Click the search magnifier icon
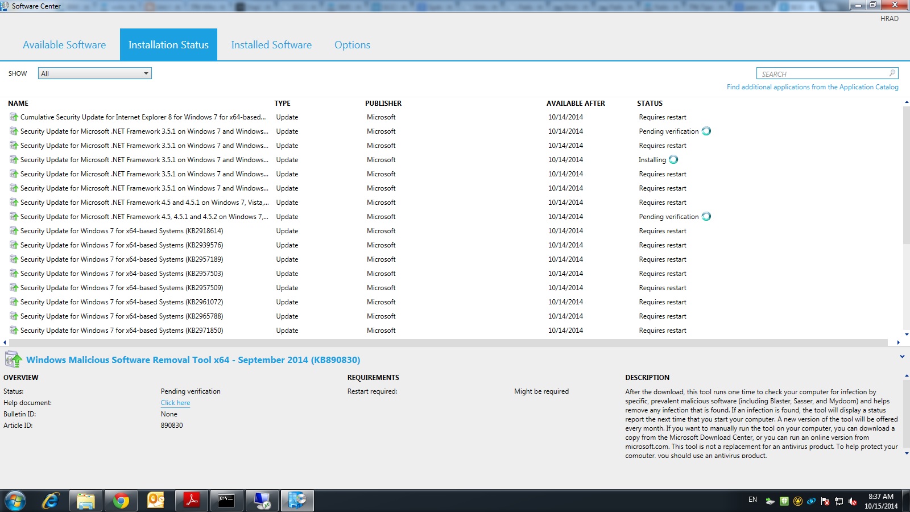The image size is (910, 512). tap(892, 73)
